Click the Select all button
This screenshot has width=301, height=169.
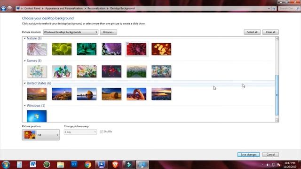(x=252, y=32)
